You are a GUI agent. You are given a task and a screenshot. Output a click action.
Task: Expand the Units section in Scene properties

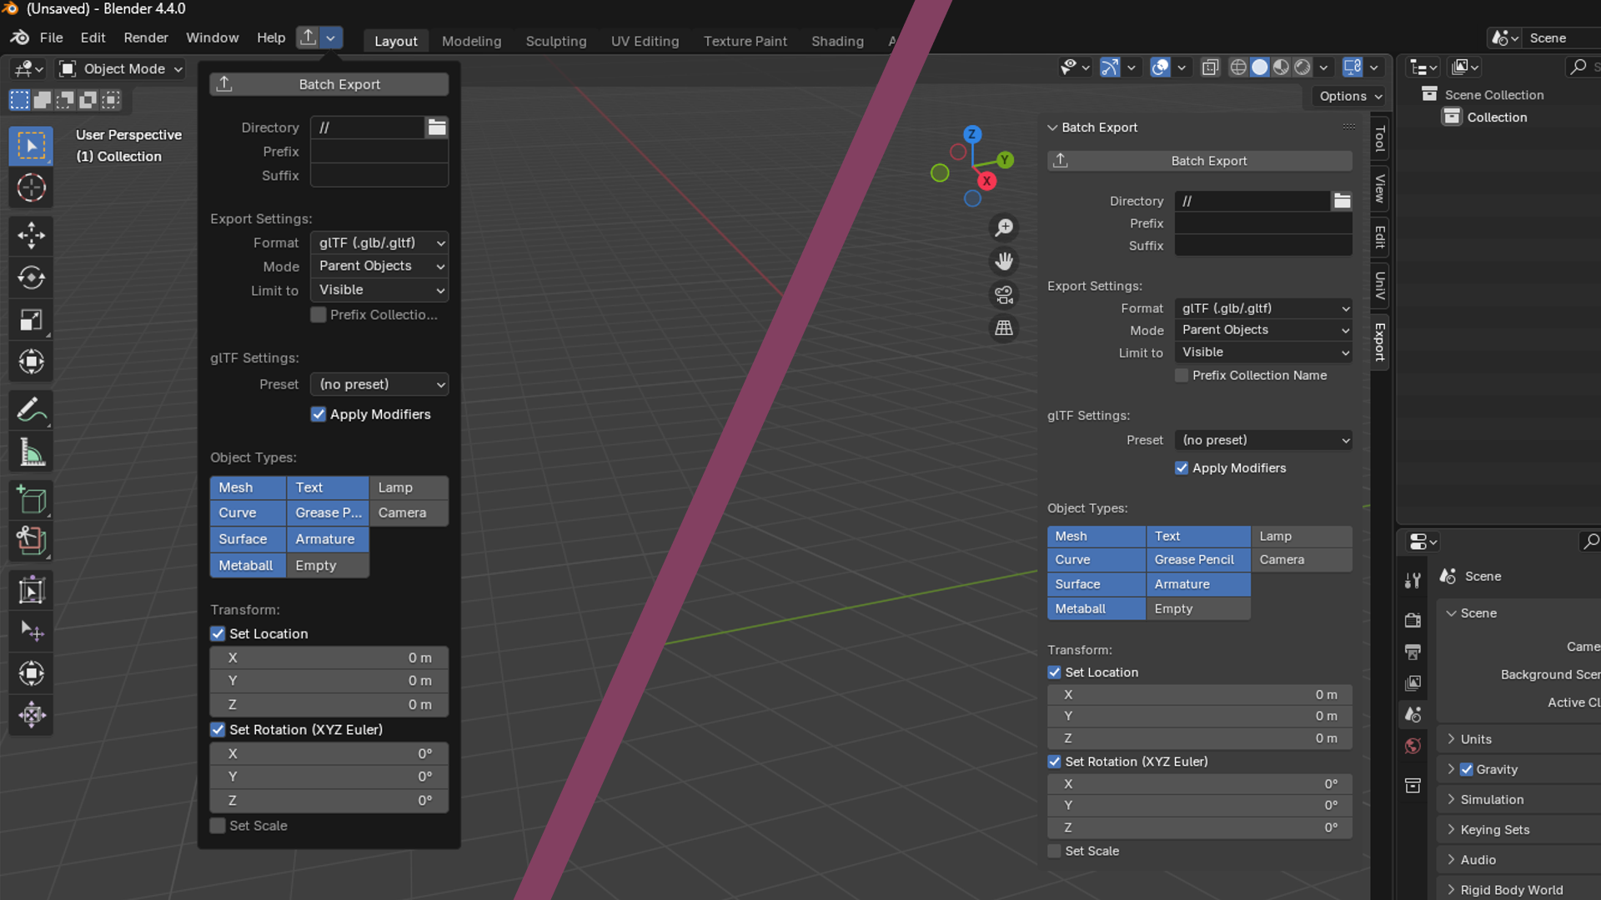[x=1478, y=739]
